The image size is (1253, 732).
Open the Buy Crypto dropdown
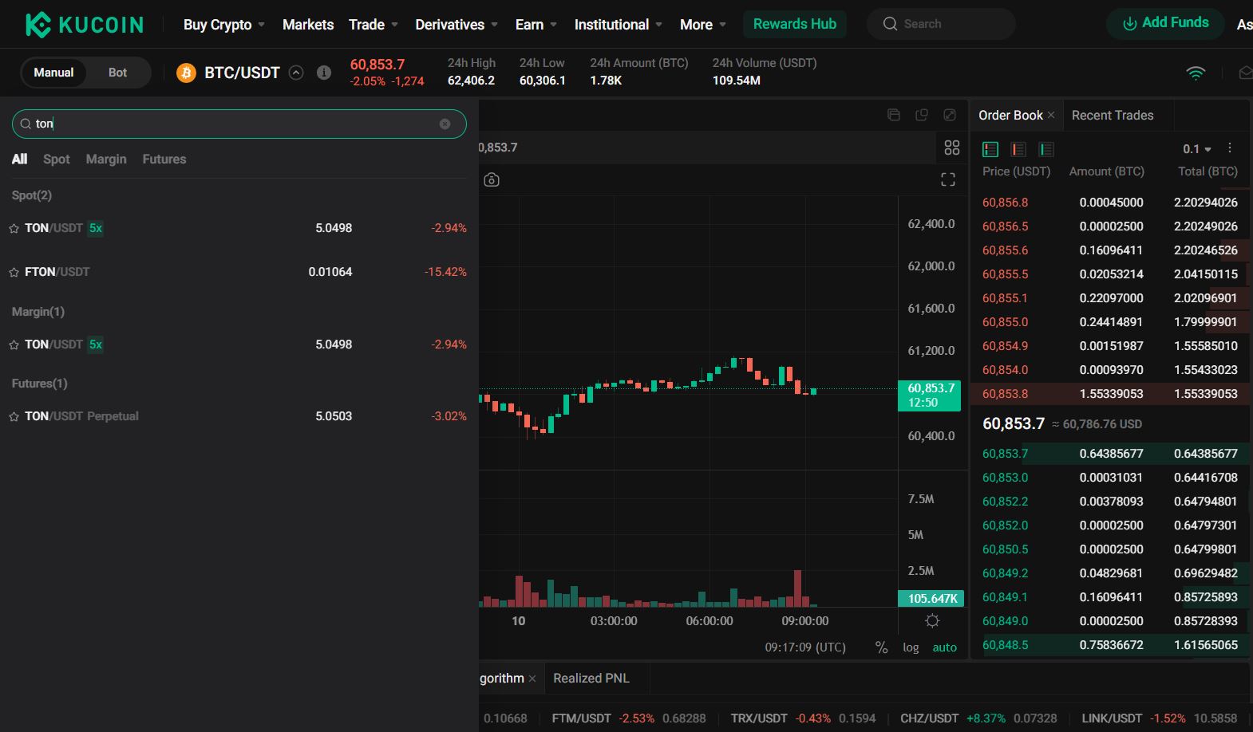(x=224, y=25)
